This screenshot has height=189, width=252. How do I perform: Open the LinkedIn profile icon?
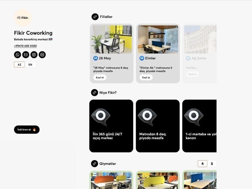click(42, 54)
